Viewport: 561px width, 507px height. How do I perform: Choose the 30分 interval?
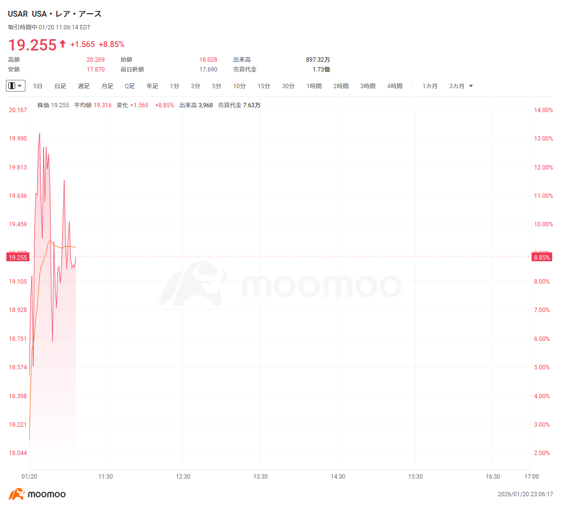288,86
